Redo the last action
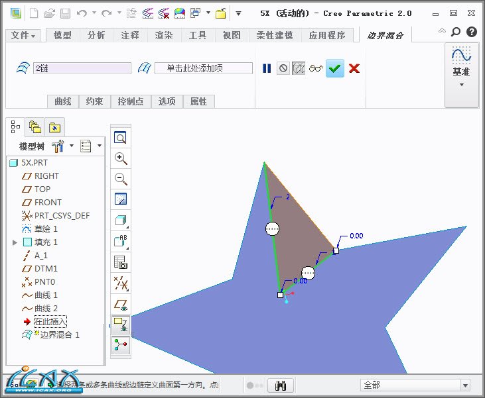 click(x=107, y=13)
